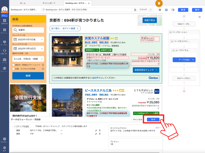Select the 次のページをク... workflow node
The height and width of the screenshot is (153, 205).
pyautogui.click(x=184, y=78)
